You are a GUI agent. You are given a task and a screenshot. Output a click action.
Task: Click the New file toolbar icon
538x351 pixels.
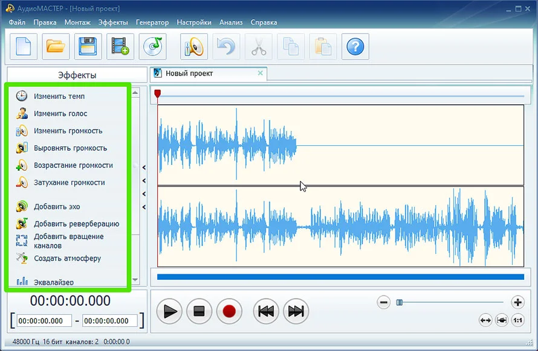tap(23, 46)
